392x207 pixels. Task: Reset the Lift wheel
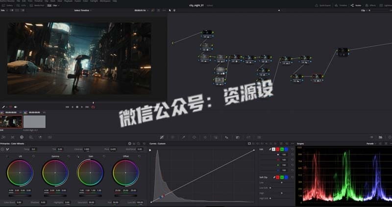click(33, 156)
